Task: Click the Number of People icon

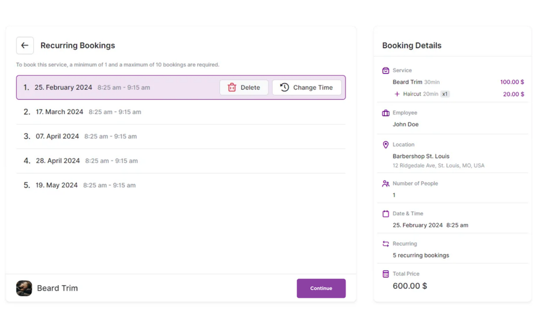Action: tap(386, 183)
